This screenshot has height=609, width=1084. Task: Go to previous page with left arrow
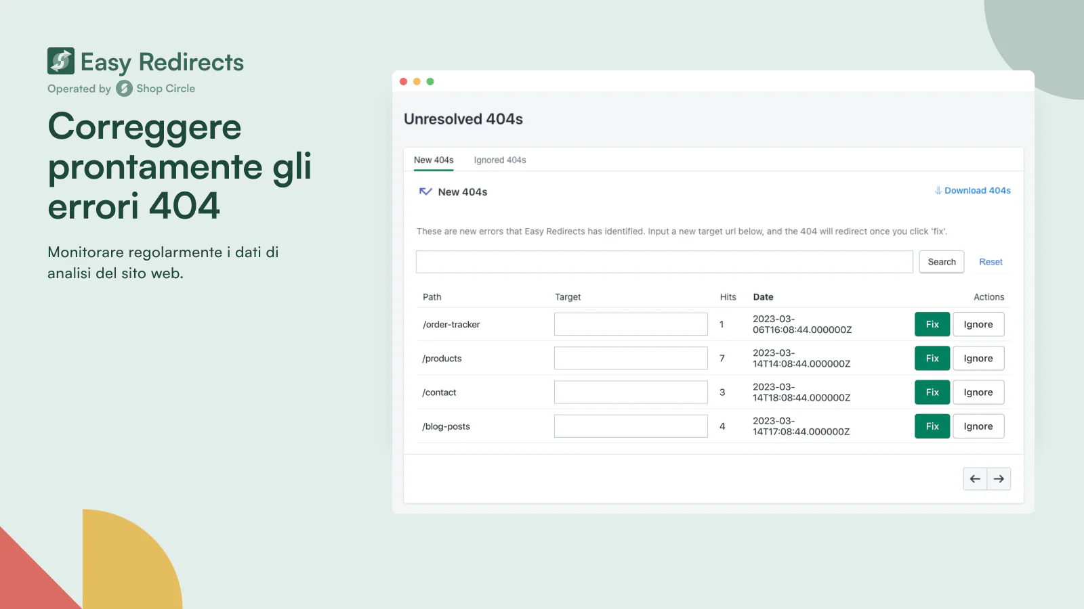pyautogui.click(x=975, y=479)
